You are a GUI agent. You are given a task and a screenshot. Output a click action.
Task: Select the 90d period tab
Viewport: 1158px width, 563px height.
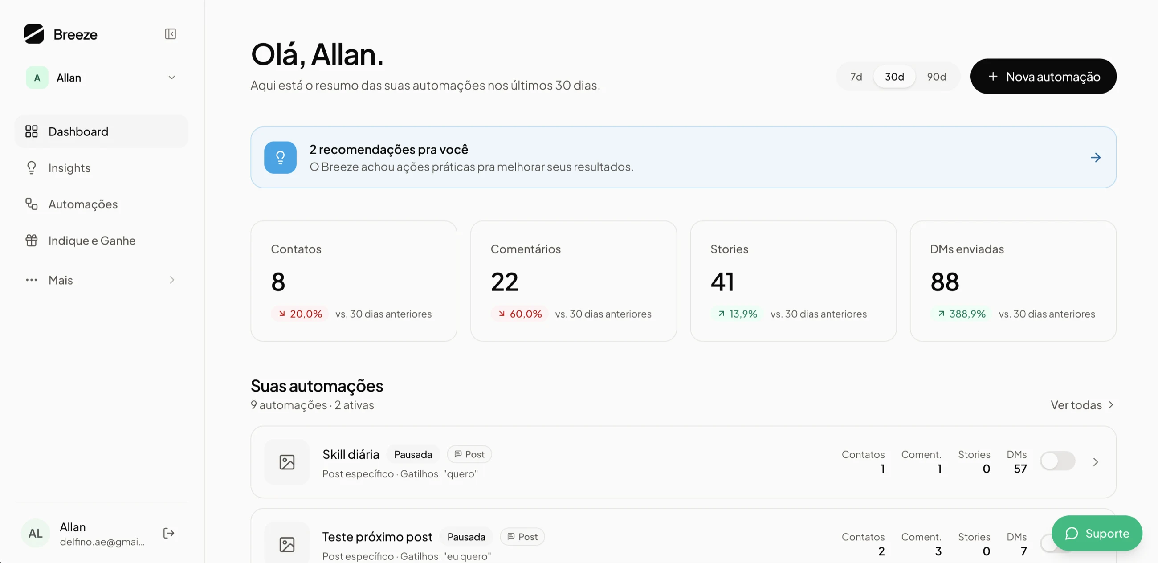(x=936, y=77)
